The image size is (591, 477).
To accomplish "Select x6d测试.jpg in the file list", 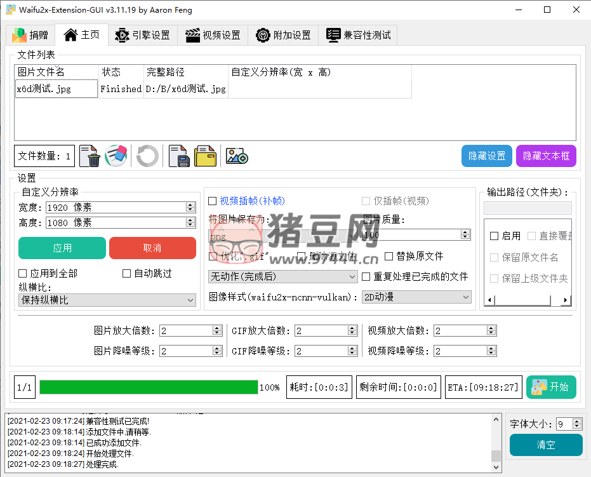I will coord(44,89).
